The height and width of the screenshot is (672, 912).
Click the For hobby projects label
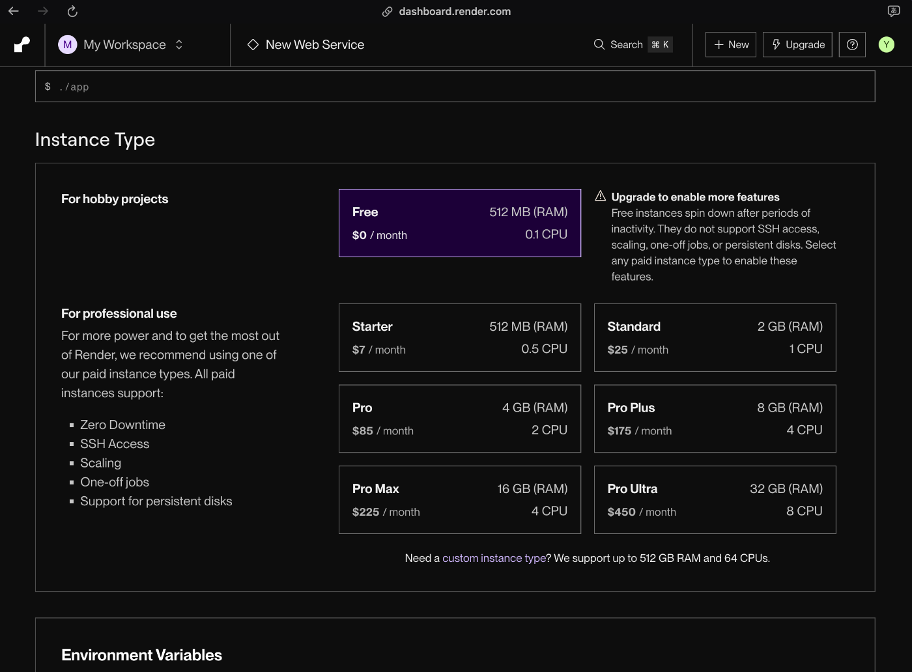pos(115,199)
